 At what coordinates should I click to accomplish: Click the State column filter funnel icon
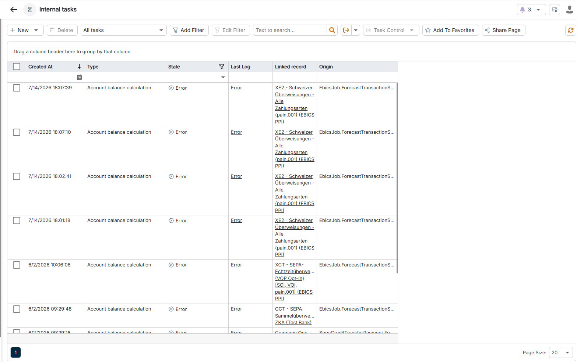point(222,67)
